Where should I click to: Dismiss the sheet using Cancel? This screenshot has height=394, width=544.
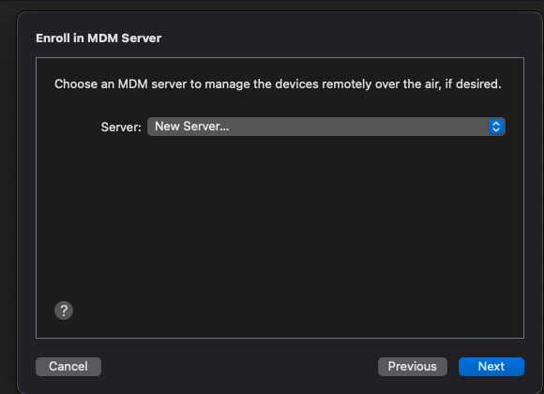[x=68, y=367]
